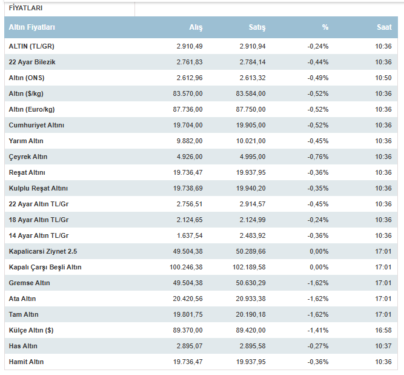Open the ALTIN (TL/GR) row link
Viewport: 404px width, 375px height.
click(31, 46)
